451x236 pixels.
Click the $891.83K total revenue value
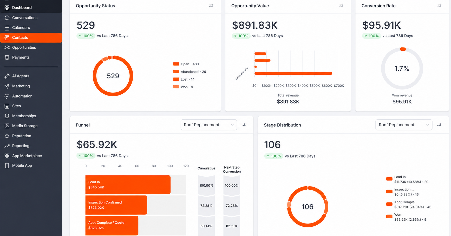pyautogui.click(x=288, y=102)
